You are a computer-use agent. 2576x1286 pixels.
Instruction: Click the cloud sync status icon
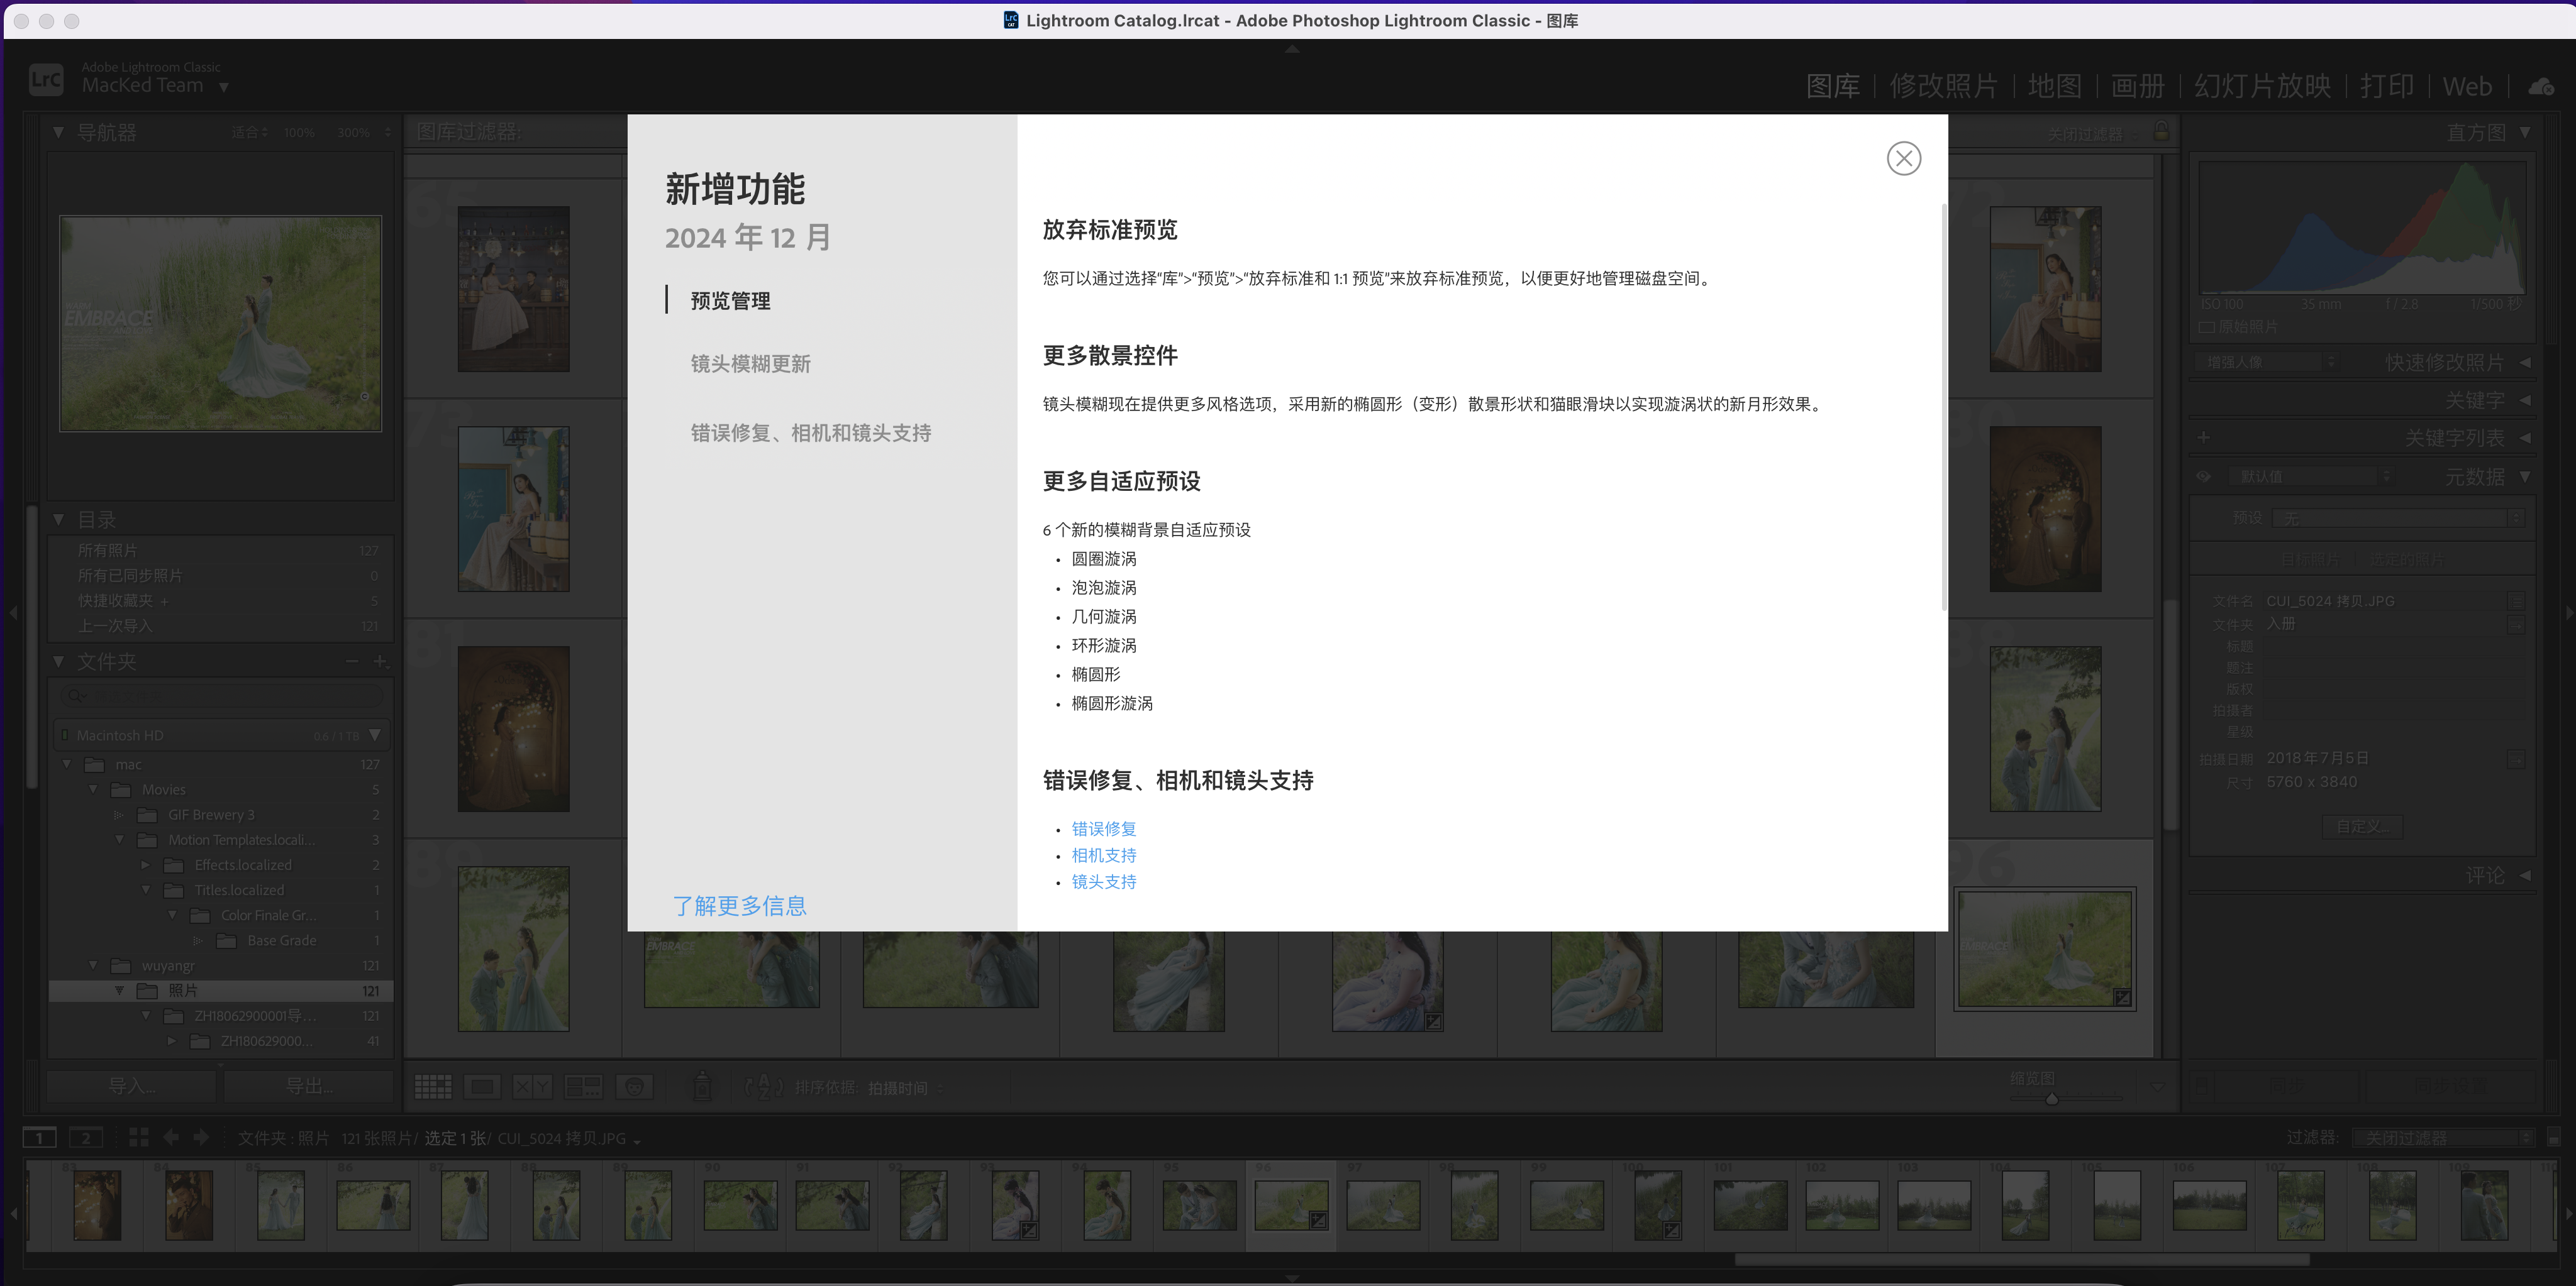(2540, 87)
